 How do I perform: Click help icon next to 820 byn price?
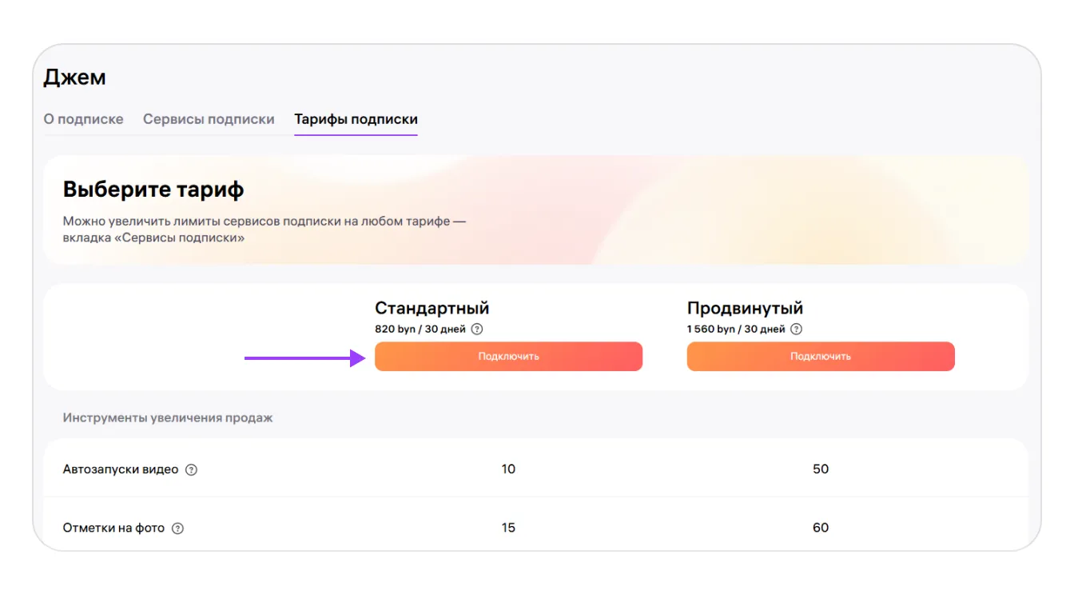pyautogui.click(x=477, y=329)
